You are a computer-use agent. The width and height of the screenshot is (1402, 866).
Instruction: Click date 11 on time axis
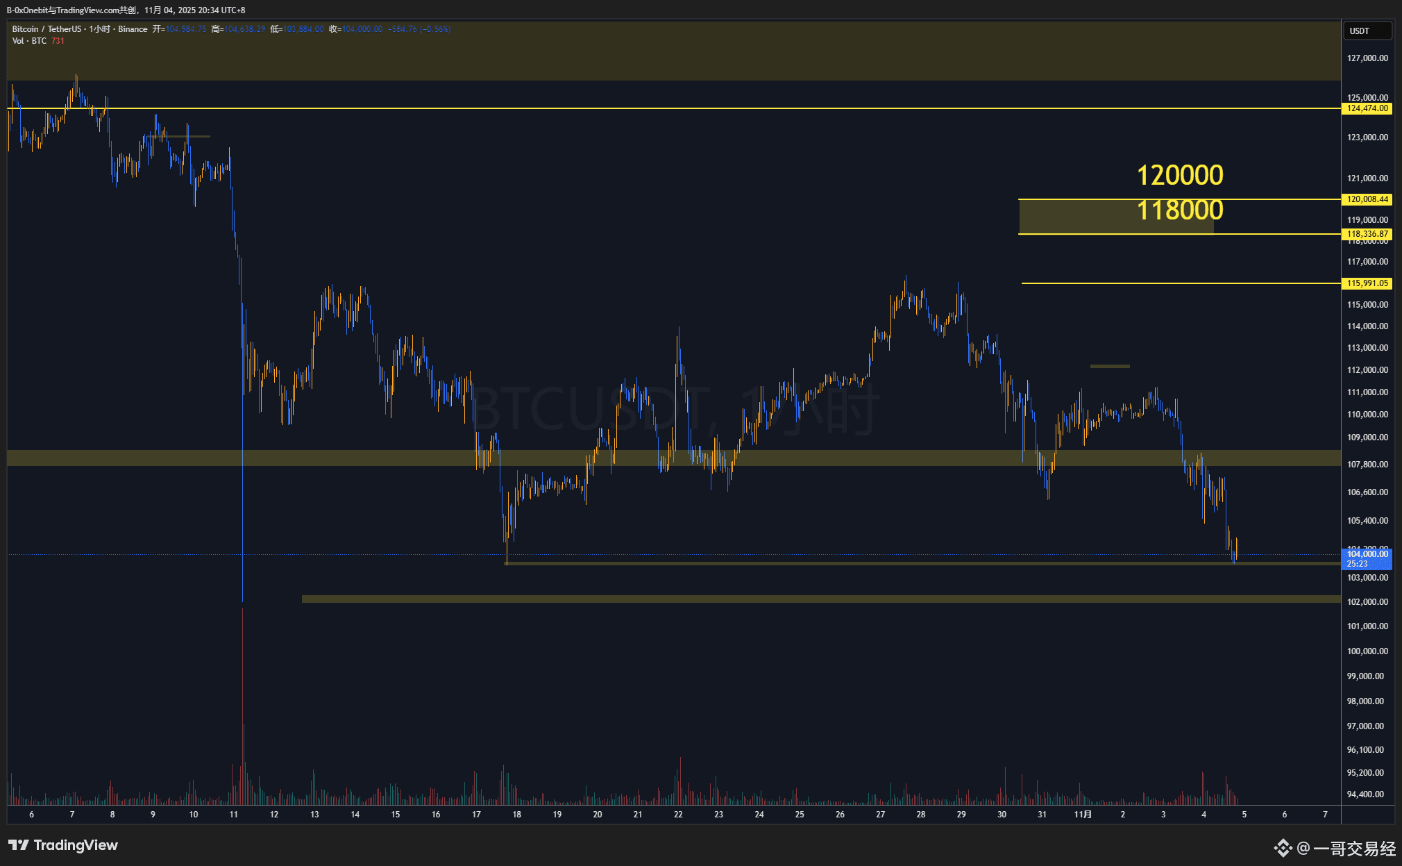coord(234,815)
